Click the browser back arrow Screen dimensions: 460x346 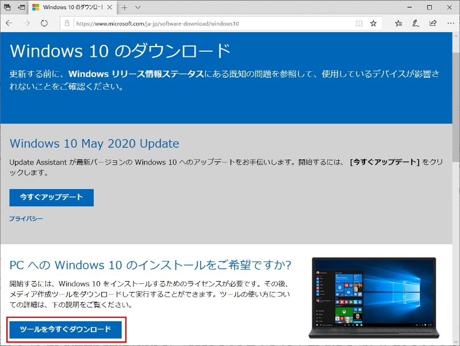click(x=9, y=24)
